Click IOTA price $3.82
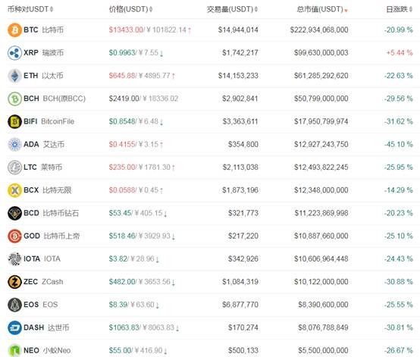The image size is (420, 357). [x=118, y=259]
